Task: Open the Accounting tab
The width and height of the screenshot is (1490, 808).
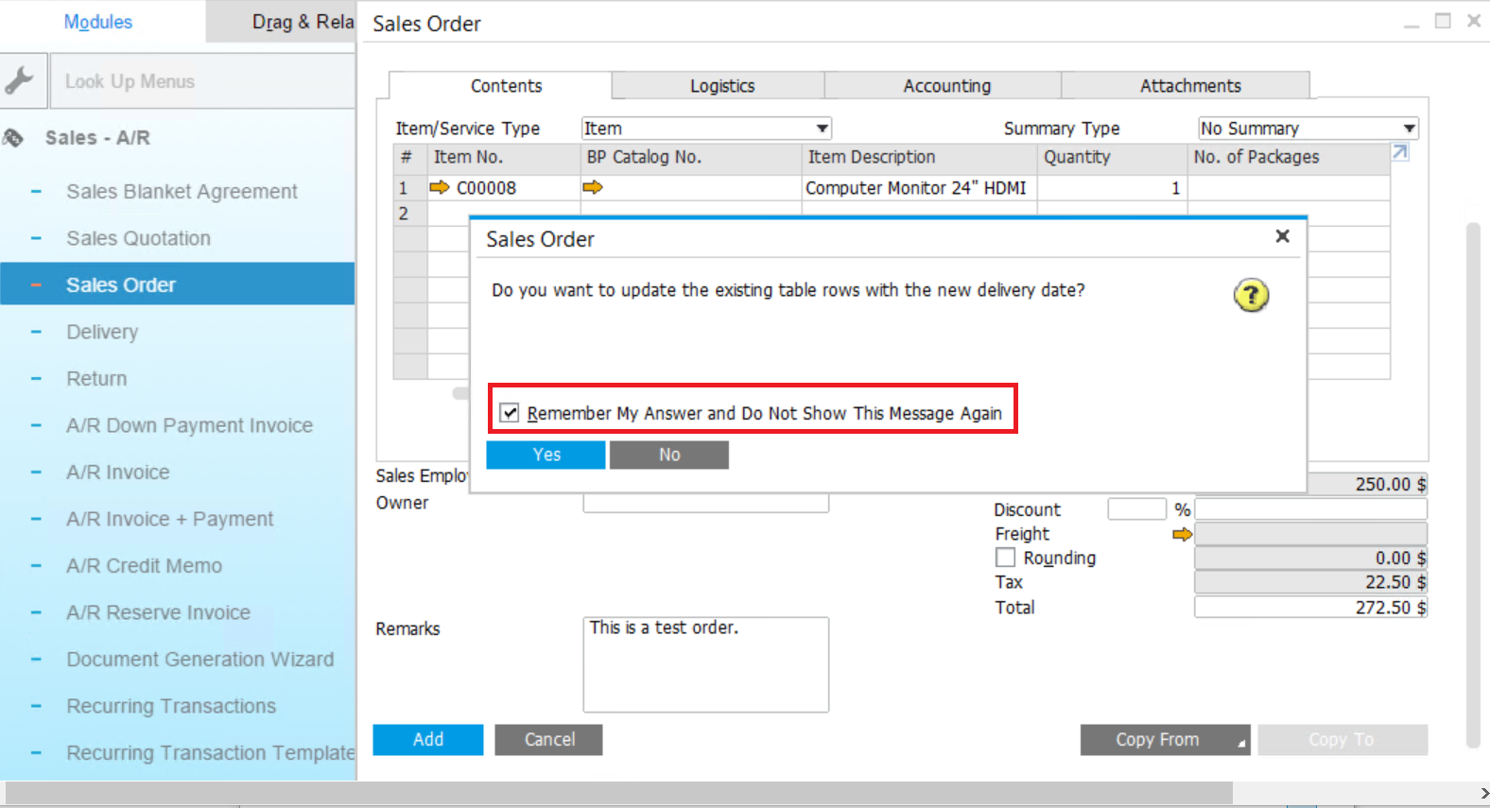Action: click(x=946, y=86)
